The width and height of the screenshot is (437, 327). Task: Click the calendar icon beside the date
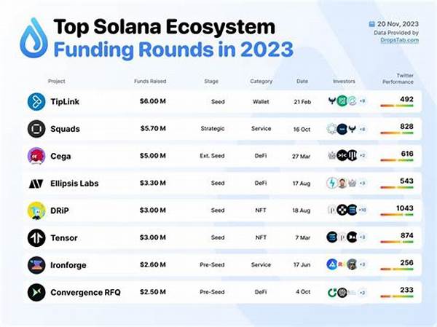pos(371,24)
